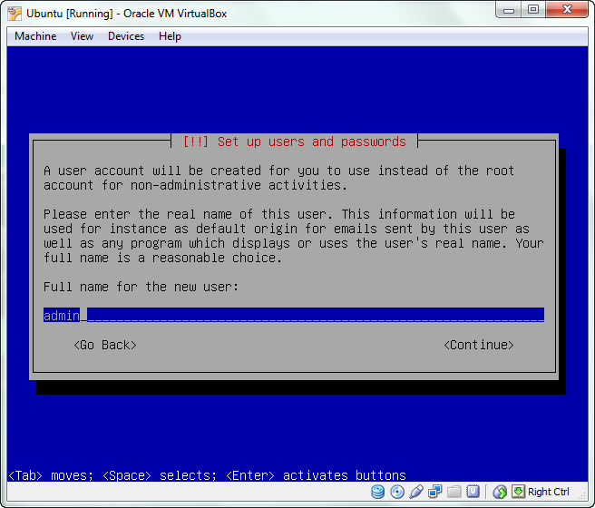Click the optical disc status icon
Screen dimensions: 595x508
(397, 492)
